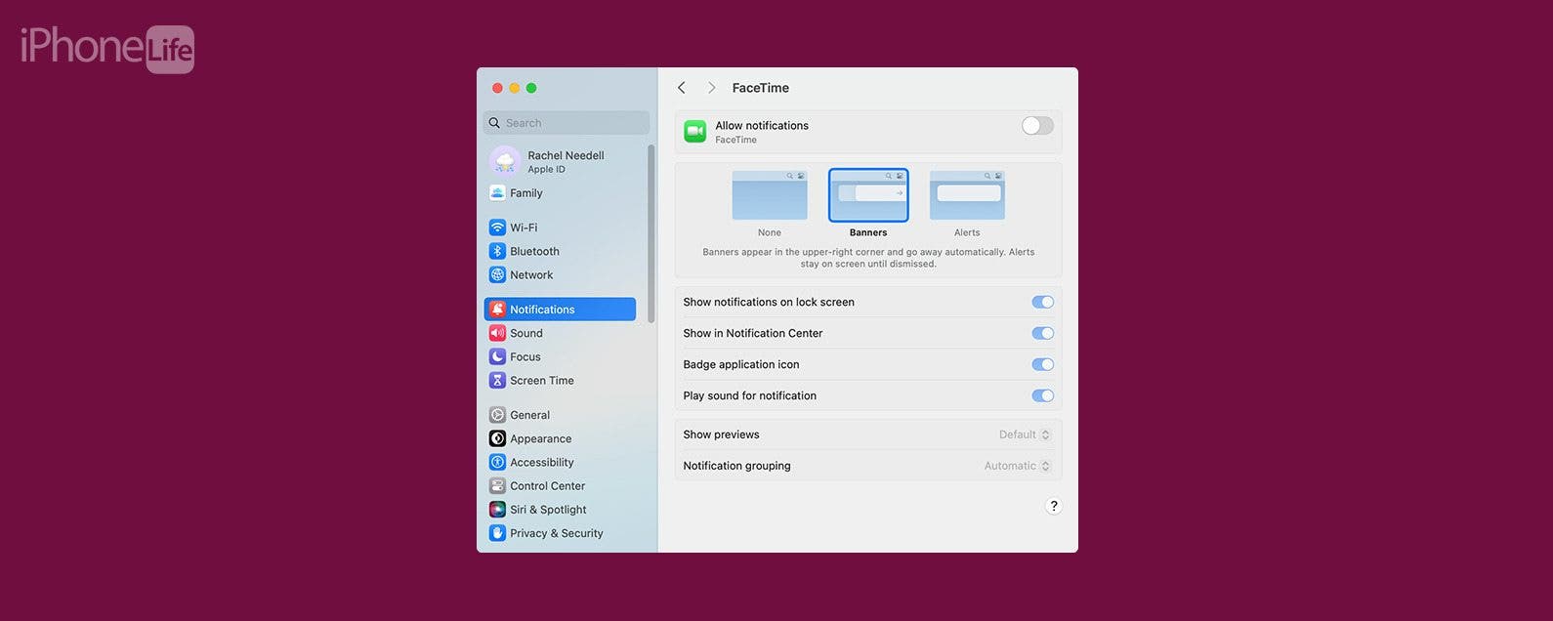
Task: Click the help question mark button
Action: [x=1053, y=507]
